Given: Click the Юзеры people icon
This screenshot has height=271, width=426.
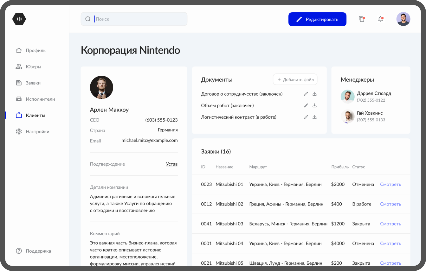Looking at the screenshot, I should (x=19, y=66).
